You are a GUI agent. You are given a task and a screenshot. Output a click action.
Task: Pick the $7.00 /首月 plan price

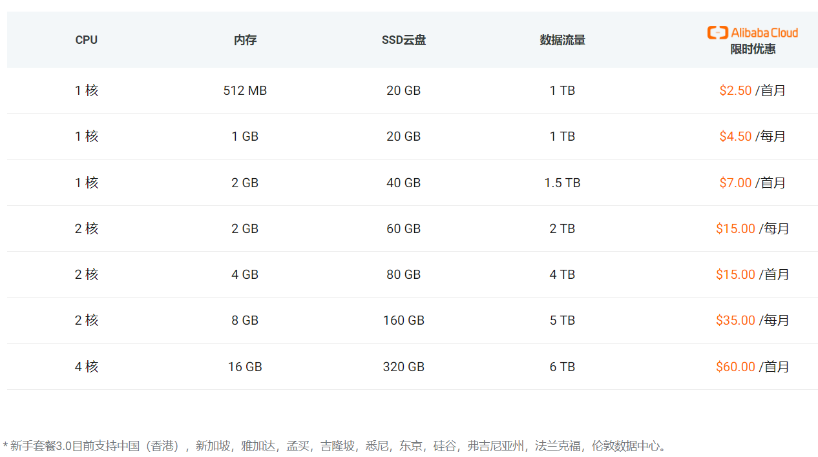(x=752, y=183)
